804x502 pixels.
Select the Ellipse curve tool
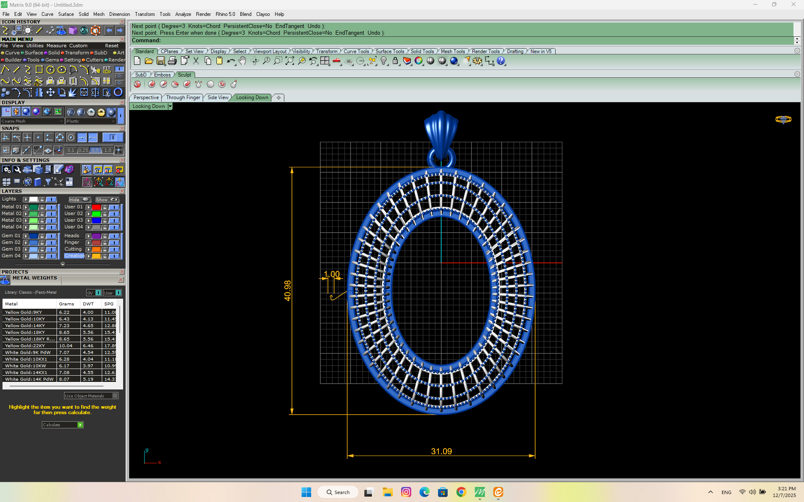pos(62,69)
